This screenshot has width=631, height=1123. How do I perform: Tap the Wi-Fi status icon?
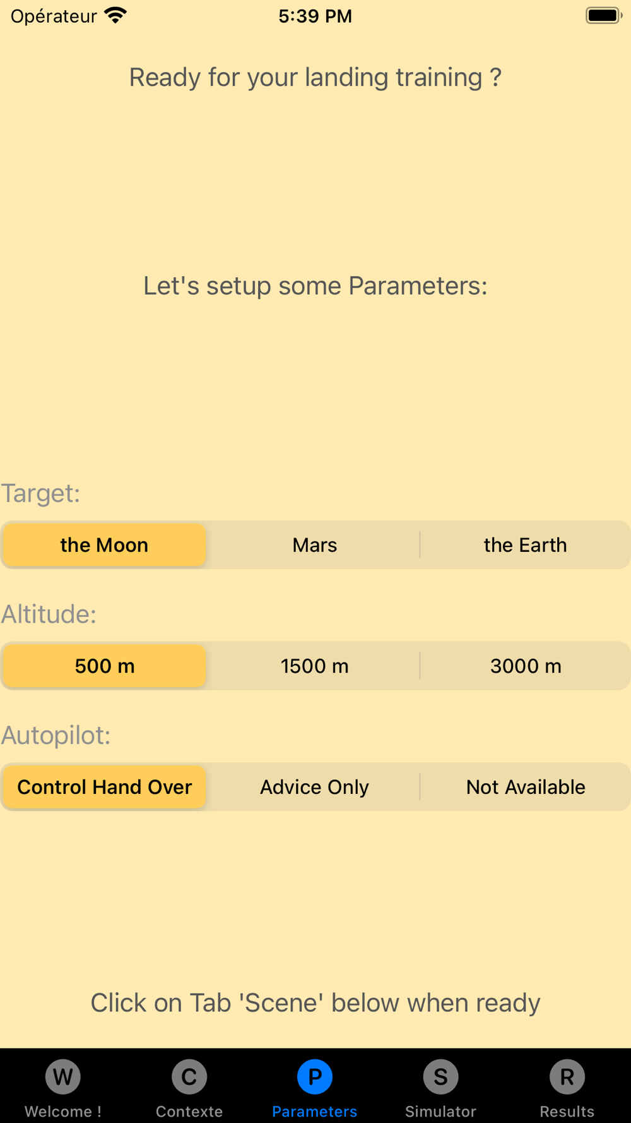pos(115,15)
